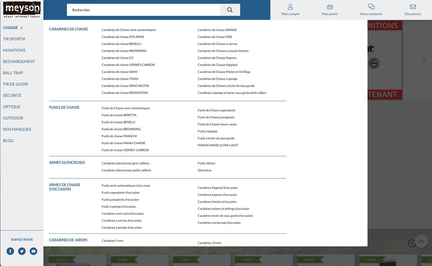432x266 pixels.
Task: Select Fusils à pompe link
Action: pos(208,131)
